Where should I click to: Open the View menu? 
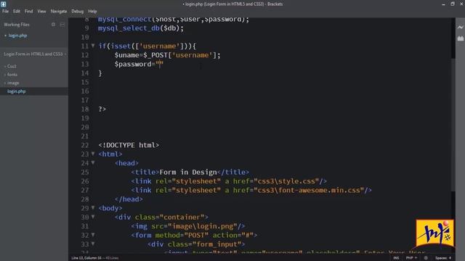click(x=41, y=12)
